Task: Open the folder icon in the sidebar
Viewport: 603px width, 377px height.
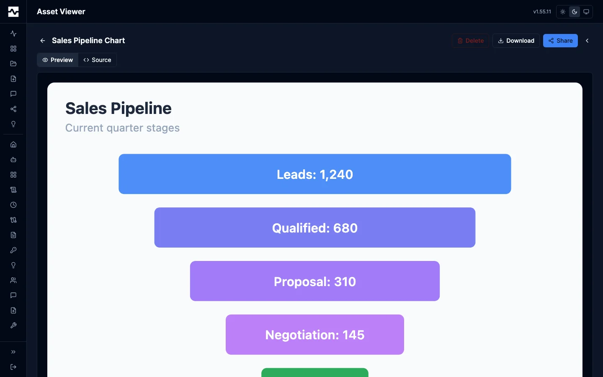Action: [x=13, y=64]
